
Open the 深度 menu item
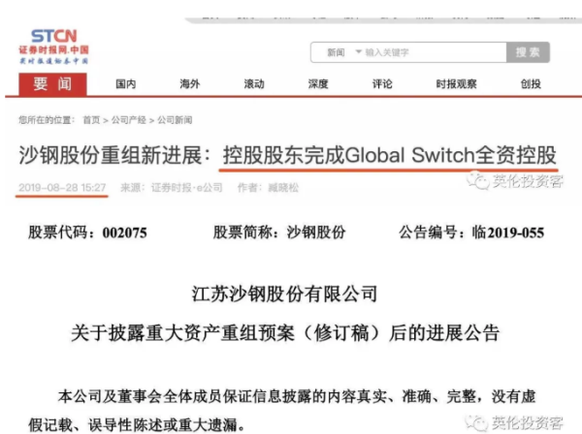coord(318,84)
